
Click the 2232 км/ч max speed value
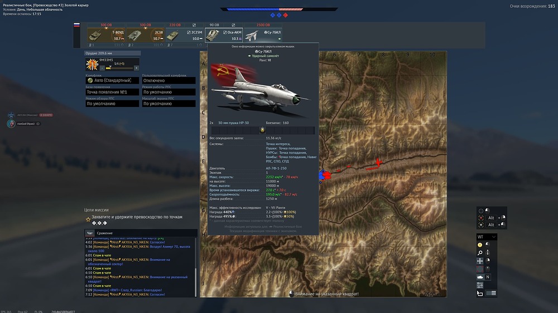coord(275,177)
